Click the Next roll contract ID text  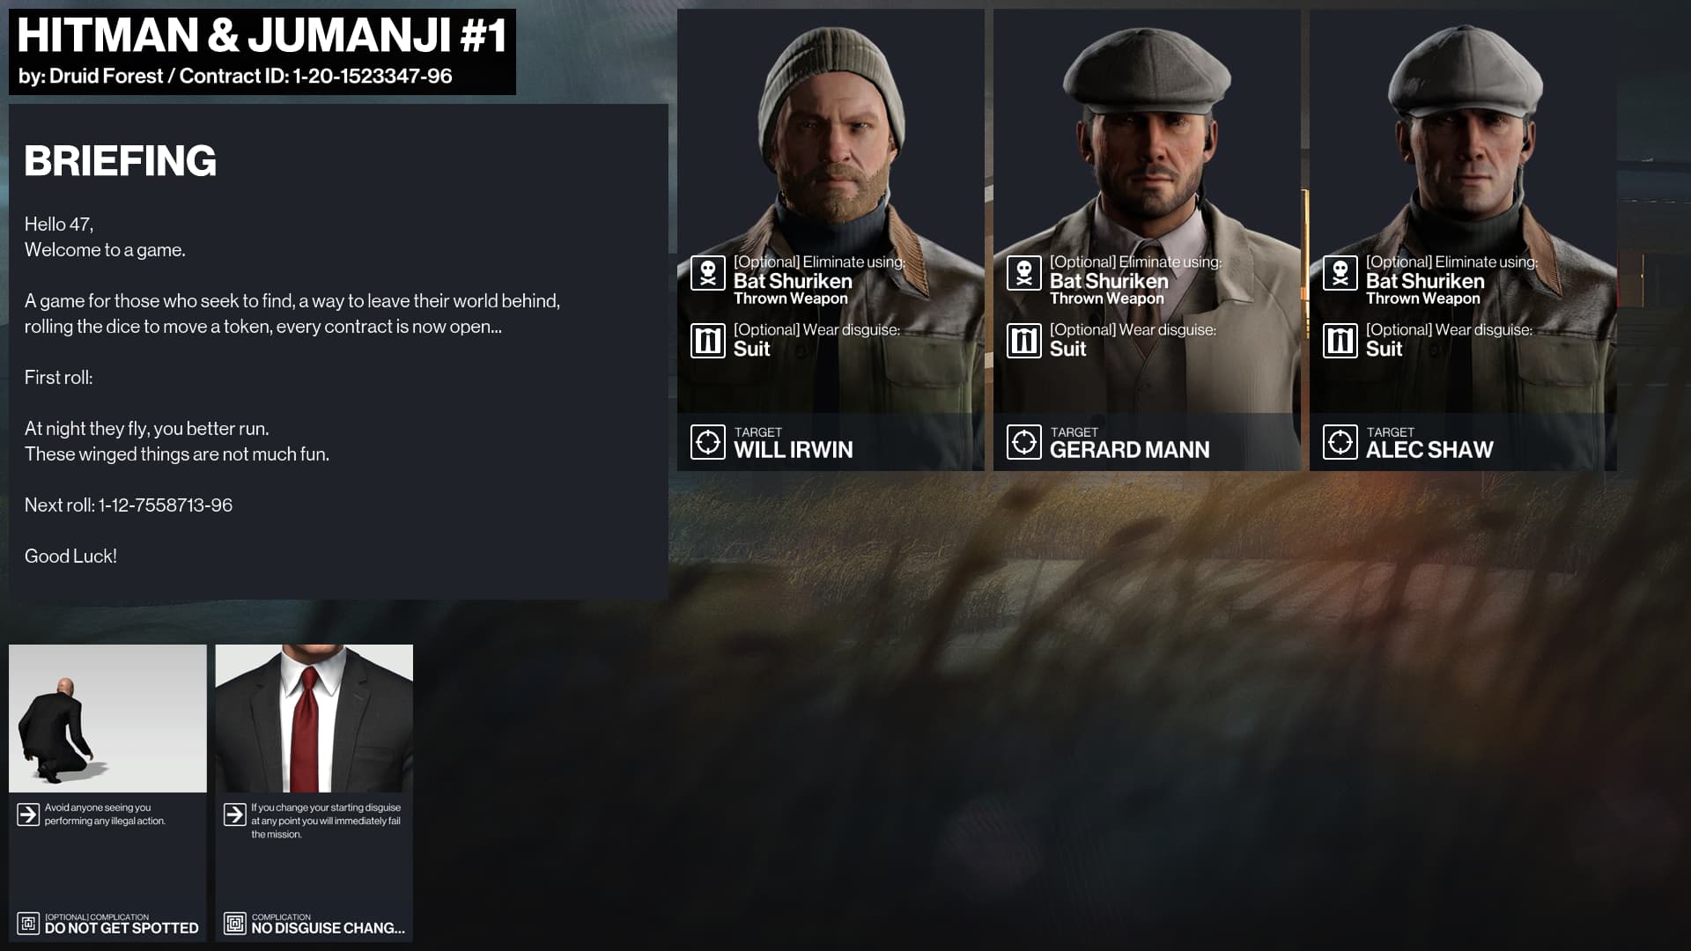(166, 505)
